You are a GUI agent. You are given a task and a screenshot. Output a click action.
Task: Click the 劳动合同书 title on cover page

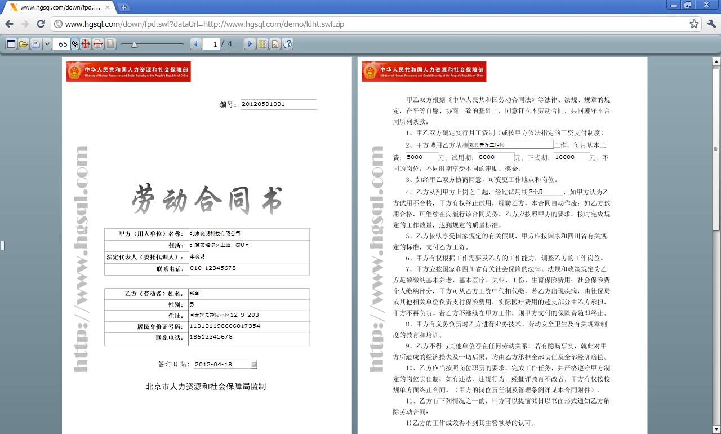(x=207, y=200)
